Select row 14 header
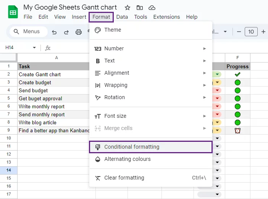This screenshot has width=268, height=199. (8, 170)
